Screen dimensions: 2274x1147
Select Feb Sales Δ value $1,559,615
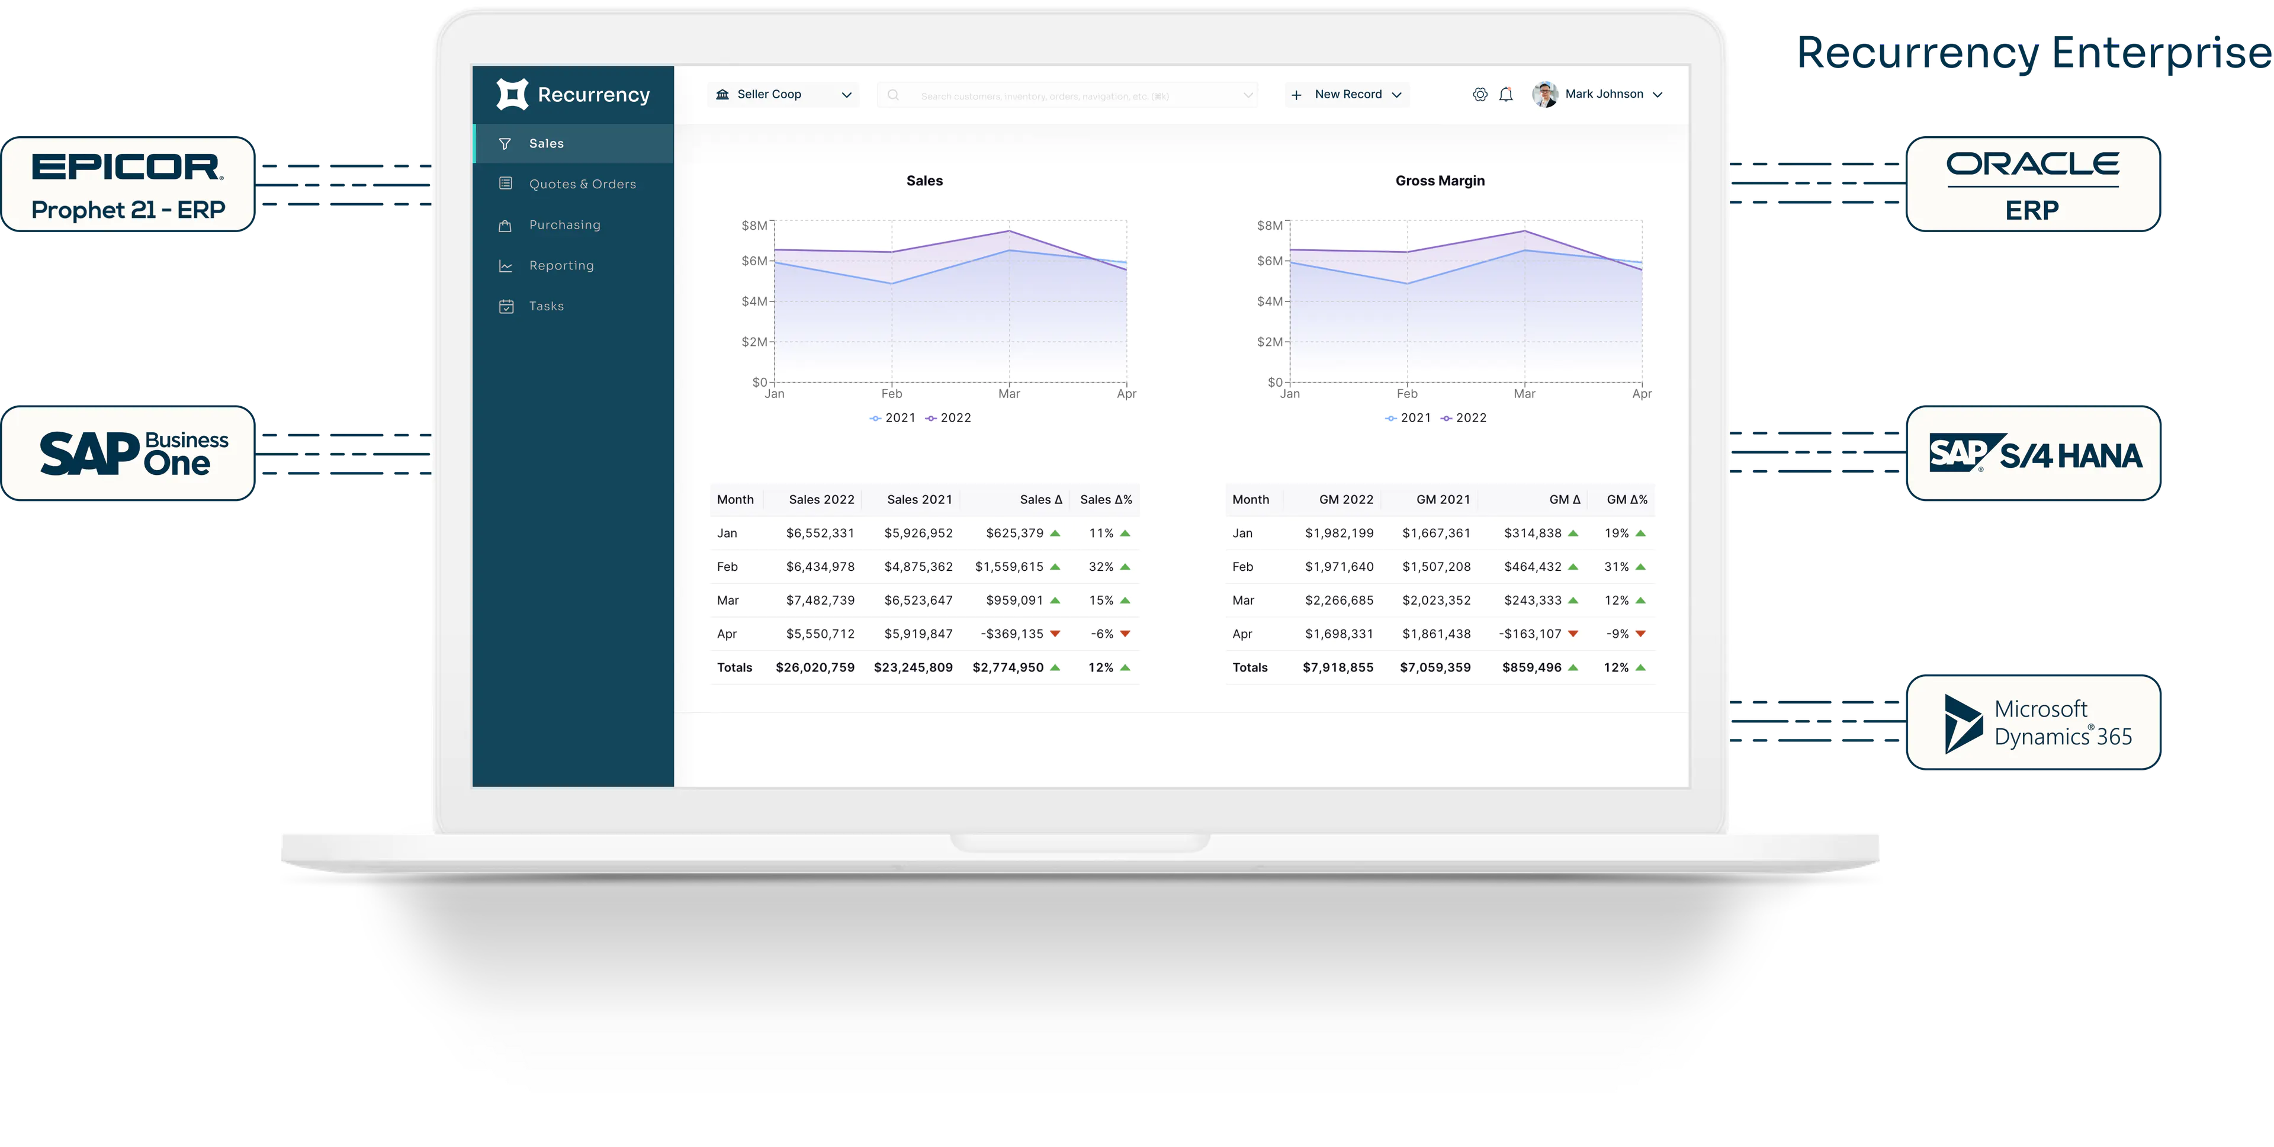tap(1009, 567)
